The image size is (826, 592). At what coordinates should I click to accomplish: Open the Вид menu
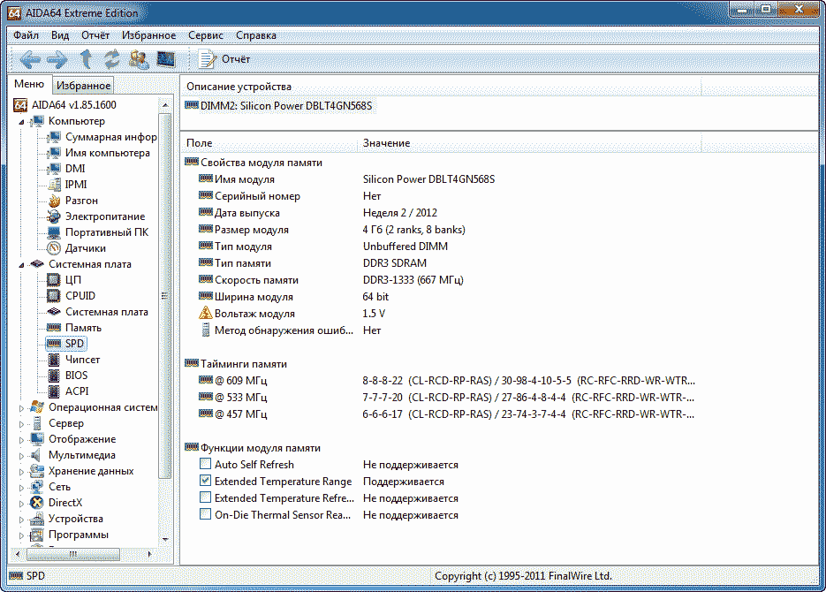point(60,35)
